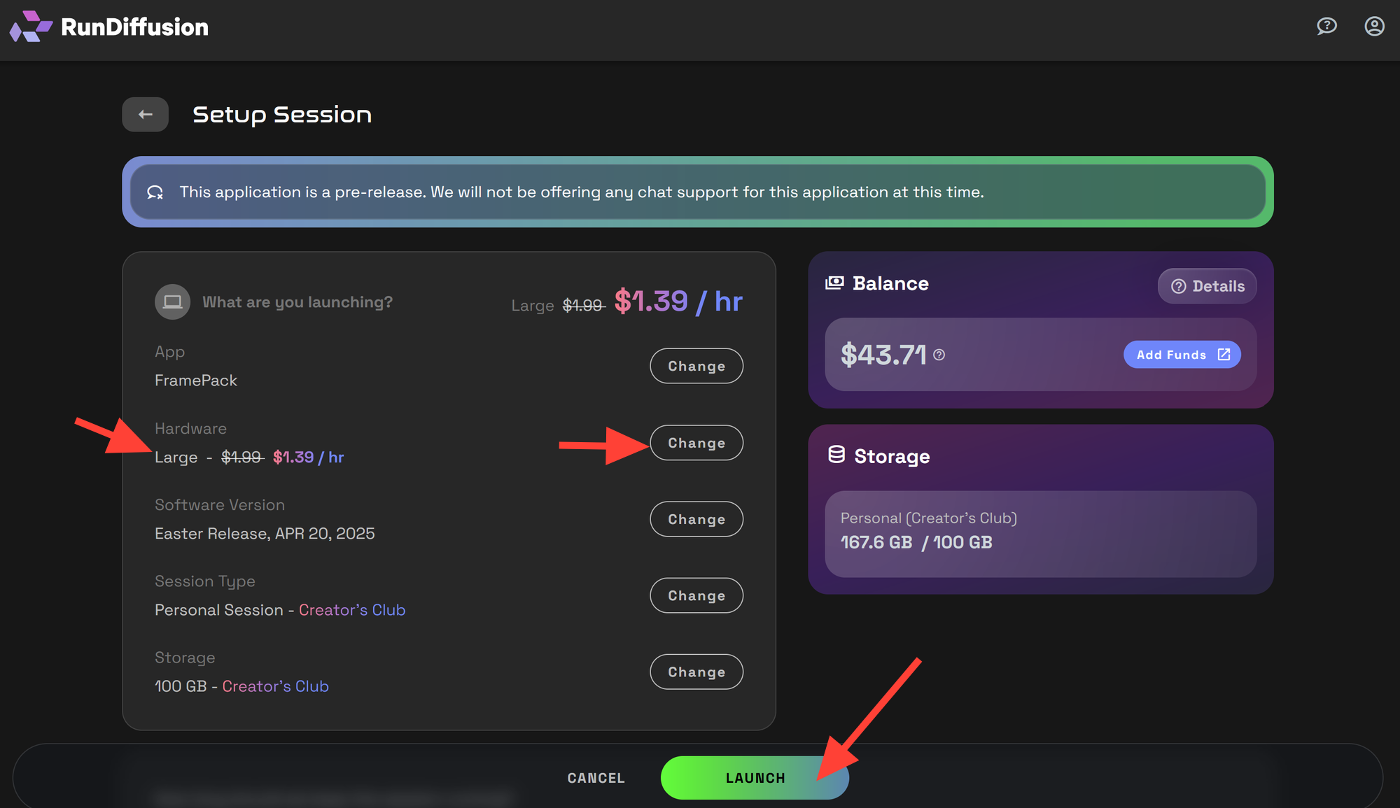This screenshot has width=1400, height=808.
Task: Open Balance Details
Action: pos(1207,286)
